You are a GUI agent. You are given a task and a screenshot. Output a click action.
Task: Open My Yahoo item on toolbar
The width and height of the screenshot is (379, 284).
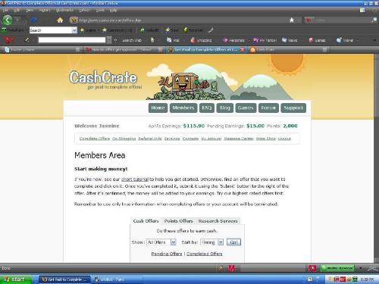point(265,40)
